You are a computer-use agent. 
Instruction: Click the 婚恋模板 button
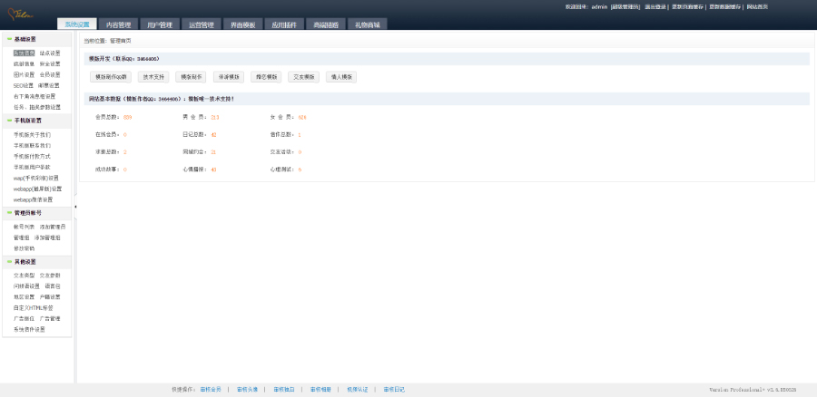click(266, 77)
